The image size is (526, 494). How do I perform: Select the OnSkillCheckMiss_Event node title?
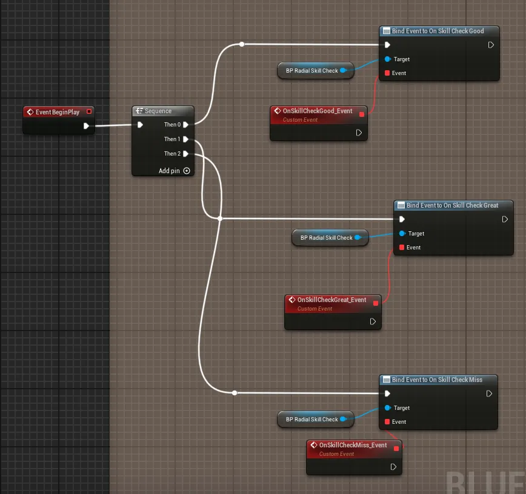(353, 445)
